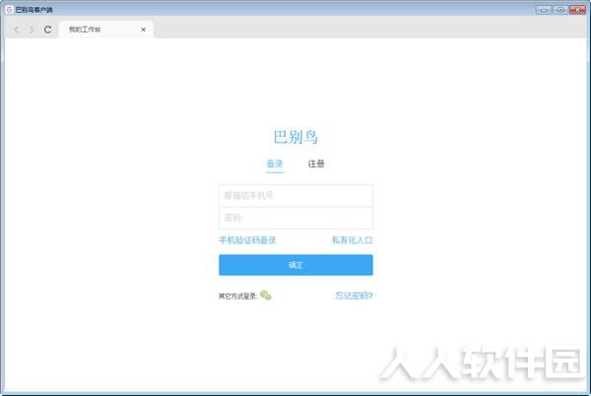Select the 我的工作台 tab
Viewport: 591px width, 396px height.
[106, 30]
